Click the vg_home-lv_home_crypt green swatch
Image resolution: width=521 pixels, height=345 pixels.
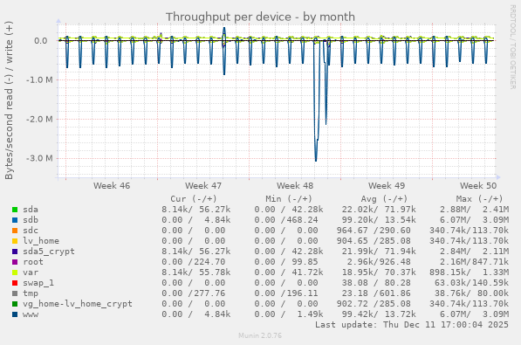(x=15, y=304)
